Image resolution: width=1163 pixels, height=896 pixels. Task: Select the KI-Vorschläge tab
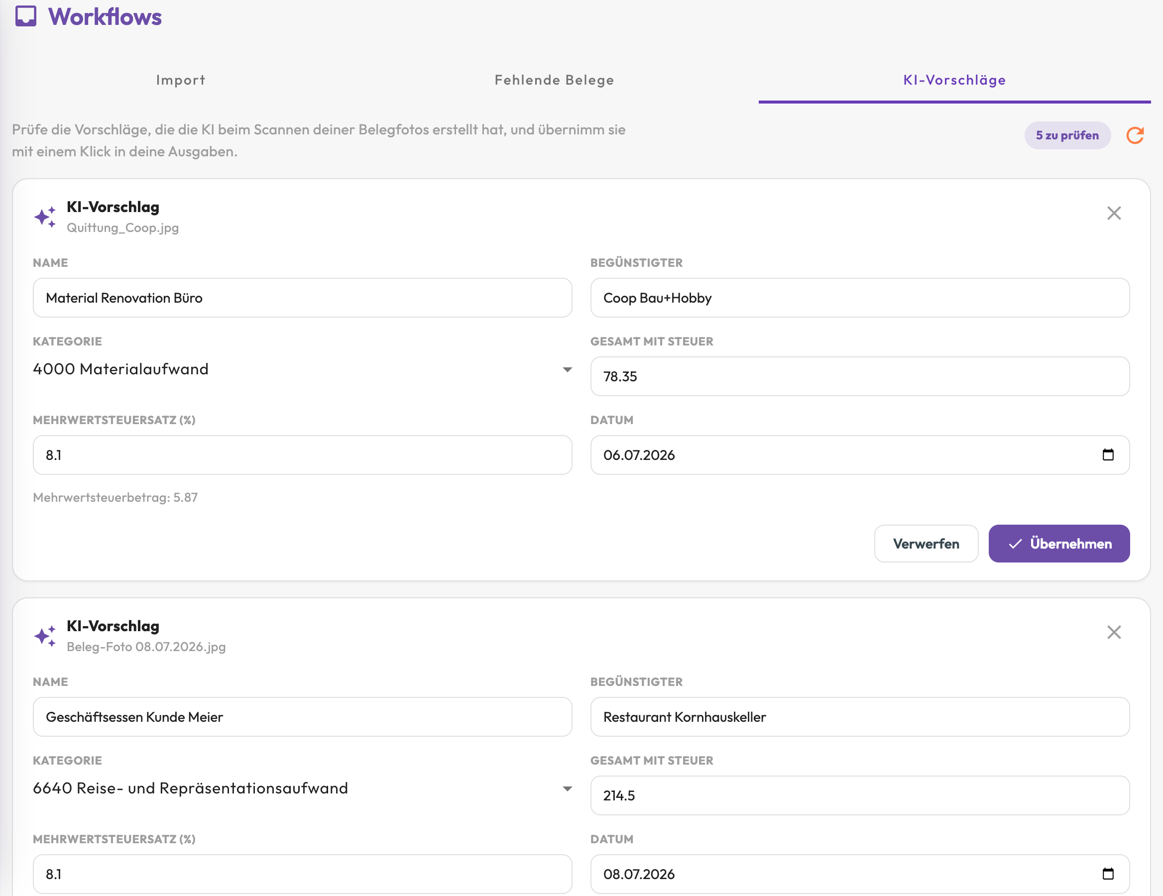point(954,80)
